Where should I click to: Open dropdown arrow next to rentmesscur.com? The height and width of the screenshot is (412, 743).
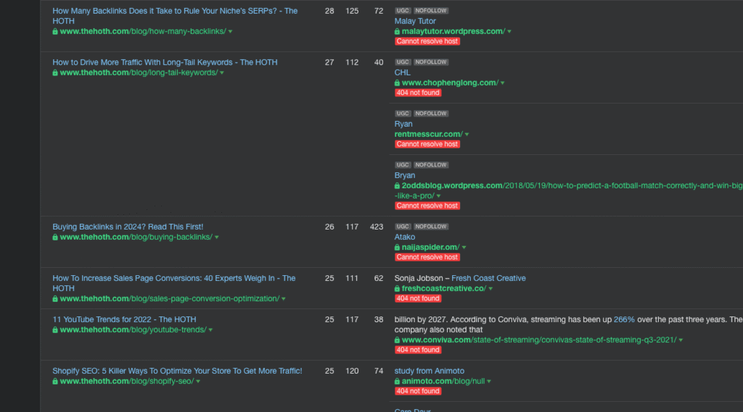click(x=467, y=135)
